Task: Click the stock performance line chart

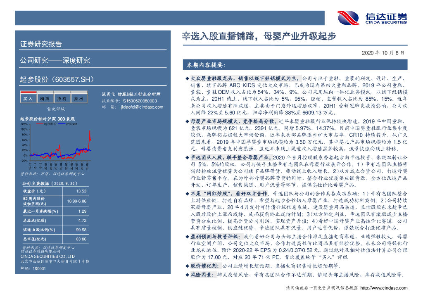Action: coord(56,146)
